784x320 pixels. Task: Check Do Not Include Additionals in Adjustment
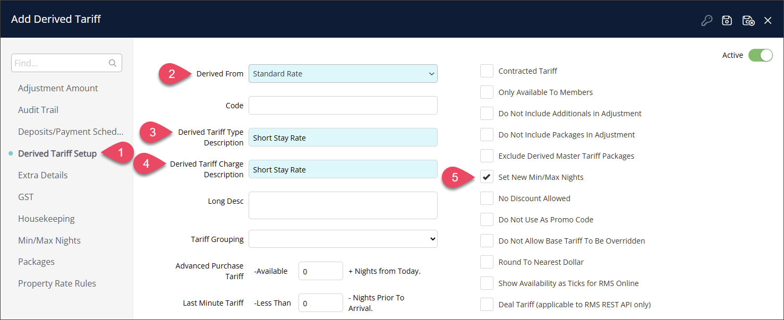[487, 113]
